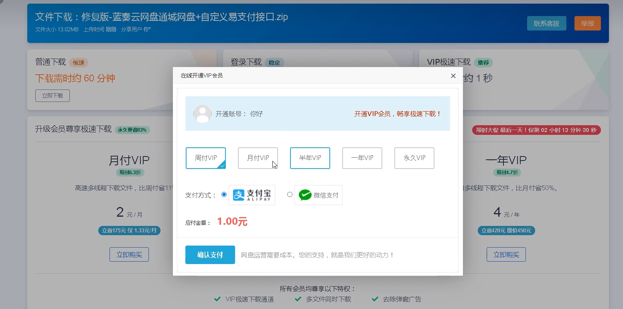Click 立即购买 under 一年VIP card

coord(506,254)
